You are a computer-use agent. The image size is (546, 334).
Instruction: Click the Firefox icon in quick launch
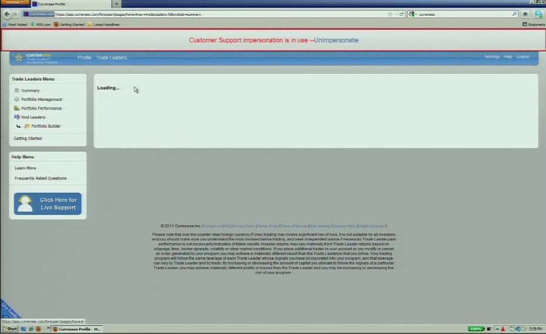coord(38,329)
